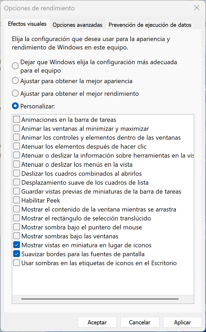Switch to the 'Opciones avanzadas' tab

point(77,25)
